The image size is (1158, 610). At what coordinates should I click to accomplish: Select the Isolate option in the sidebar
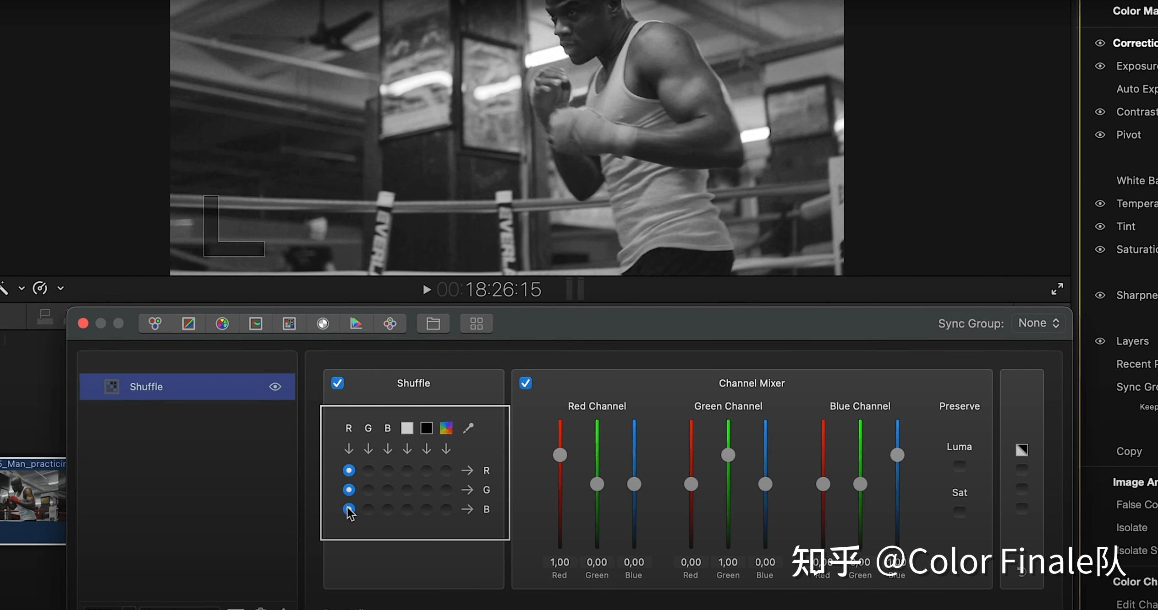tap(1132, 527)
